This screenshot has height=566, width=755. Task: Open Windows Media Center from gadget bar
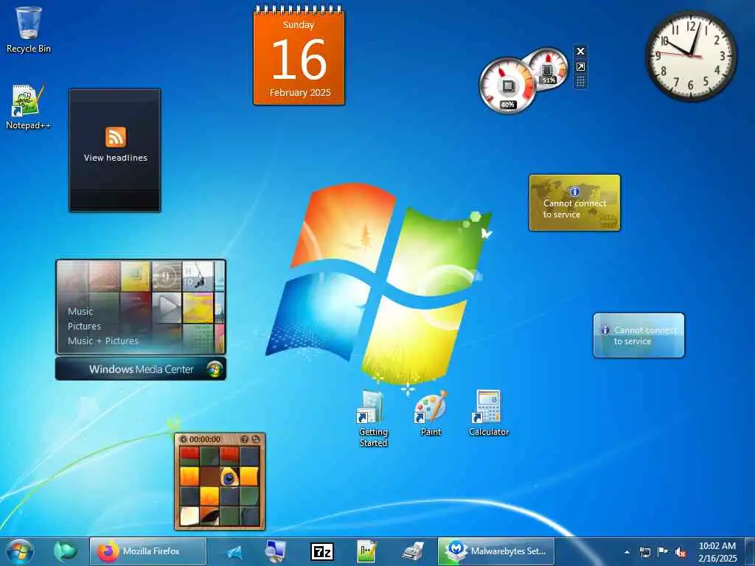point(141,369)
